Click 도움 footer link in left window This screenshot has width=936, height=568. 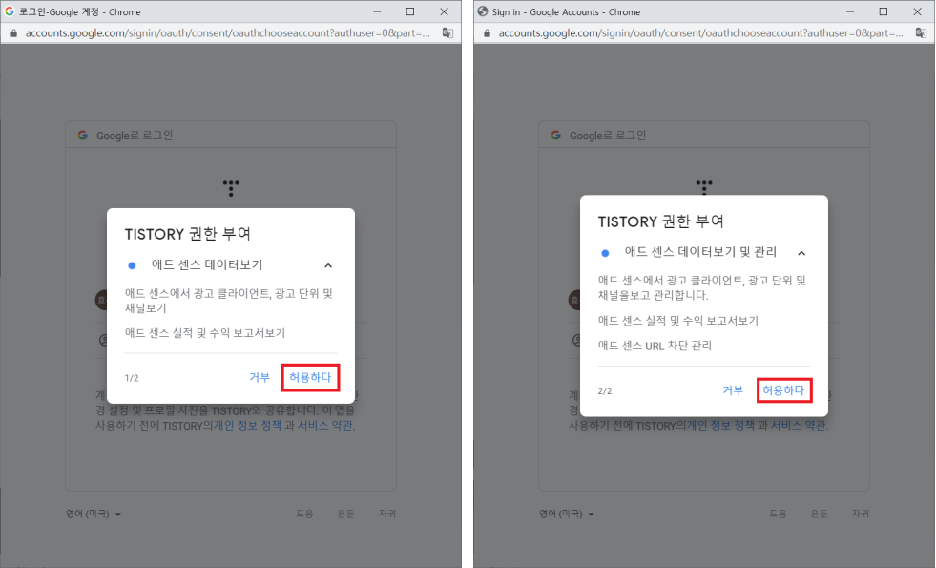[x=305, y=514]
